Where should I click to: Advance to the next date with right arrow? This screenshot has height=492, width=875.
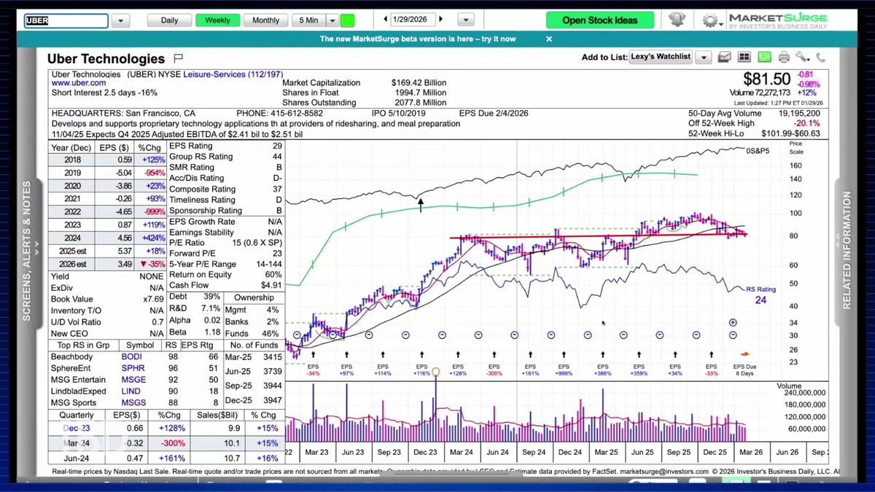441,20
